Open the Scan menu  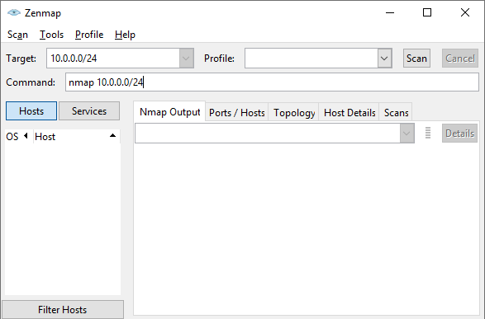[x=17, y=35]
